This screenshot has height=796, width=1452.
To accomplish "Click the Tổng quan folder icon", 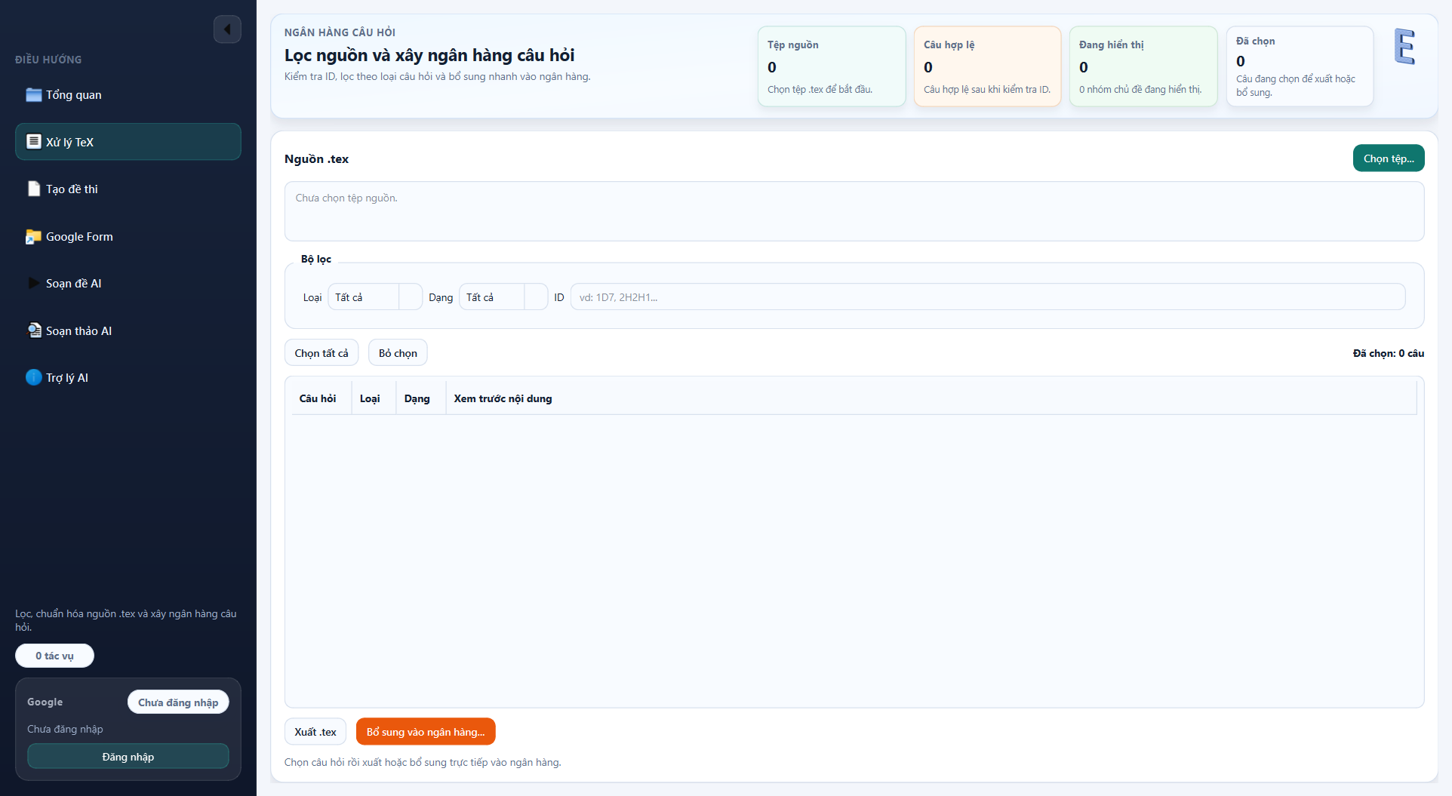I will pyautogui.click(x=33, y=95).
